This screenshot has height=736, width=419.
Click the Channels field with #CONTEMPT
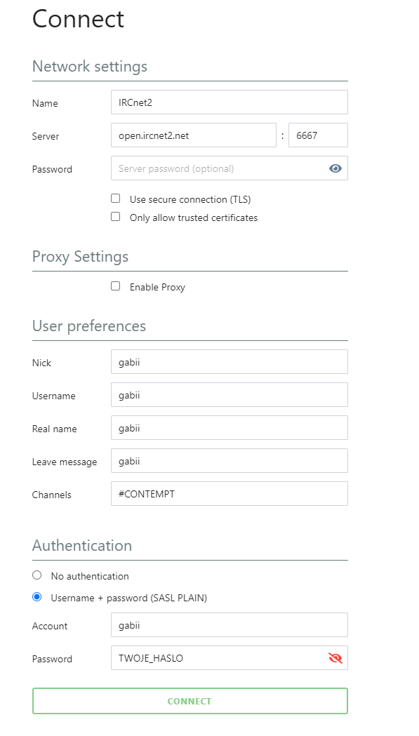[230, 494]
